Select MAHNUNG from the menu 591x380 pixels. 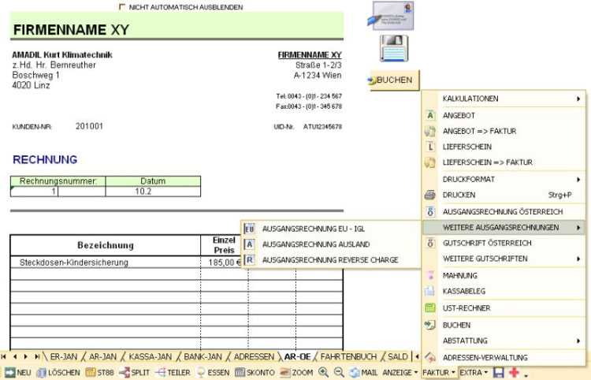click(x=460, y=276)
